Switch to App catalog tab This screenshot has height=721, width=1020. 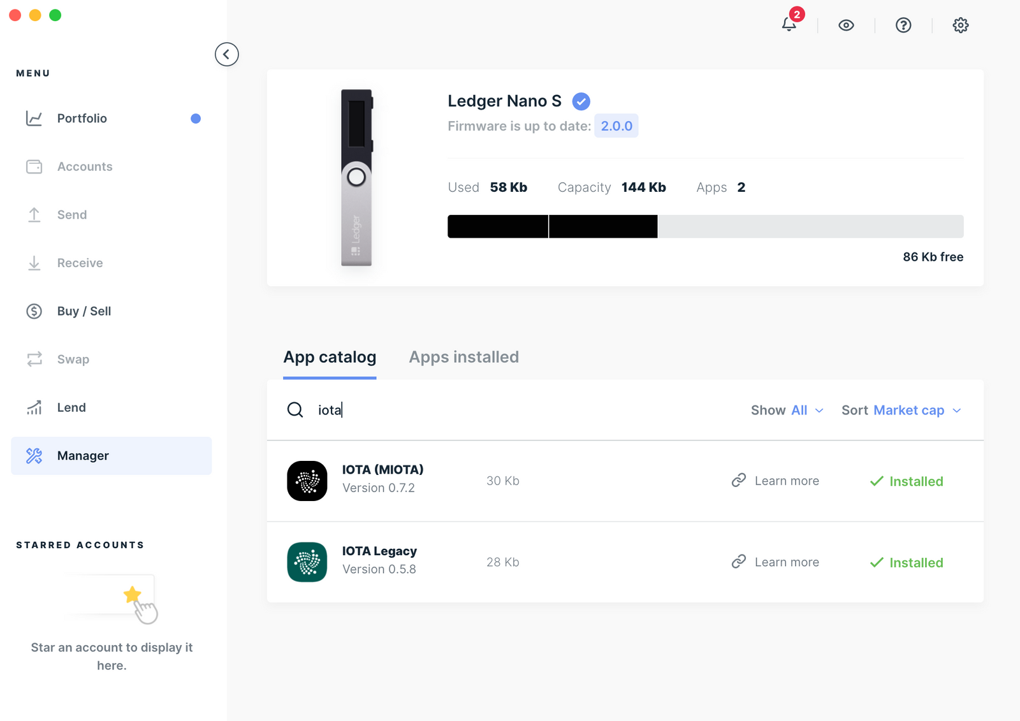coord(330,357)
